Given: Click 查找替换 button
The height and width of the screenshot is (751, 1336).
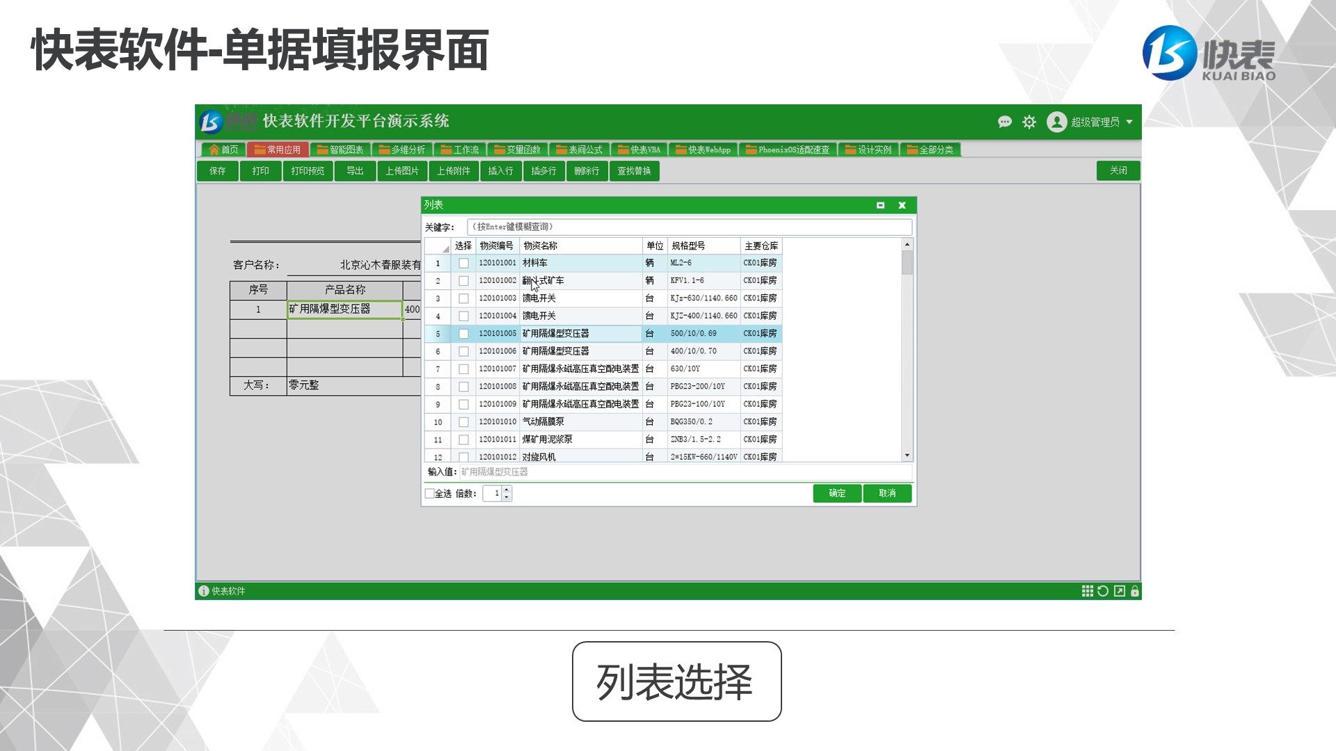Looking at the screenshot, I should point(635,171).
